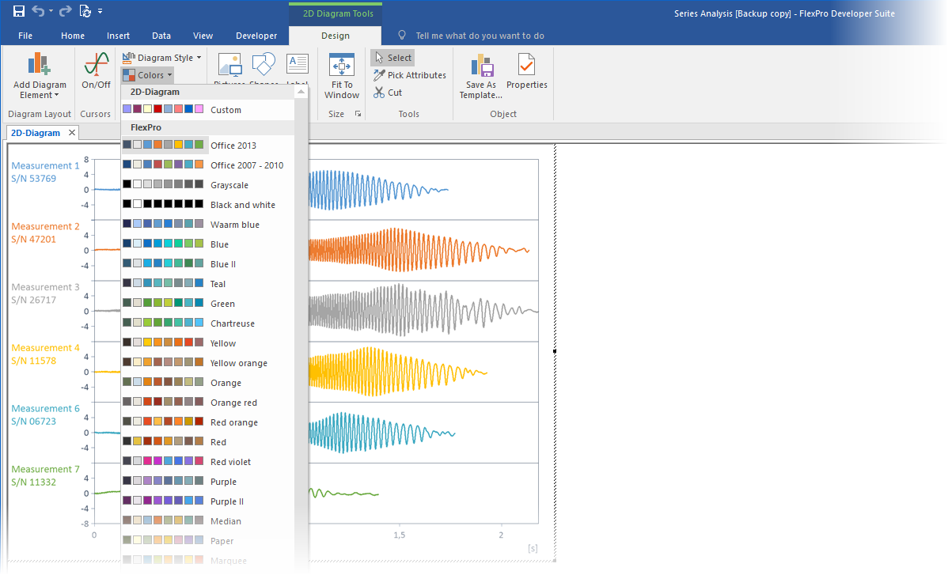948x575 pixels.
Task: Select Red violet color scheme
Action: point(208,461)
